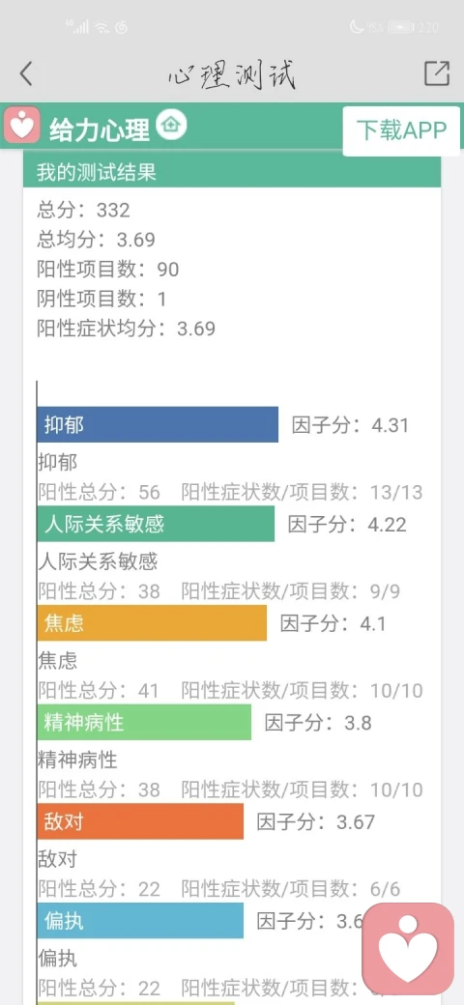This screenshot has height=1005, width=464.
Task: Tap the light blue 偏执 bar
Action: tap(140, 920)
